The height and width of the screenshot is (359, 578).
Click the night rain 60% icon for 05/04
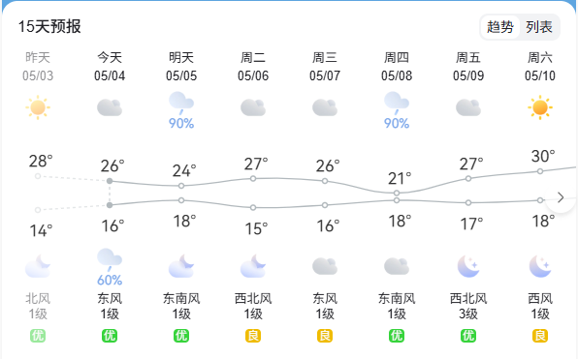[x=110, y=267]
